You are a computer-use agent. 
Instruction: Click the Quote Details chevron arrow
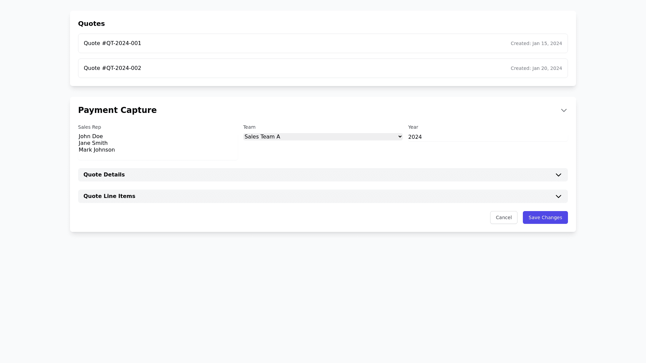[x=558, y=175]
